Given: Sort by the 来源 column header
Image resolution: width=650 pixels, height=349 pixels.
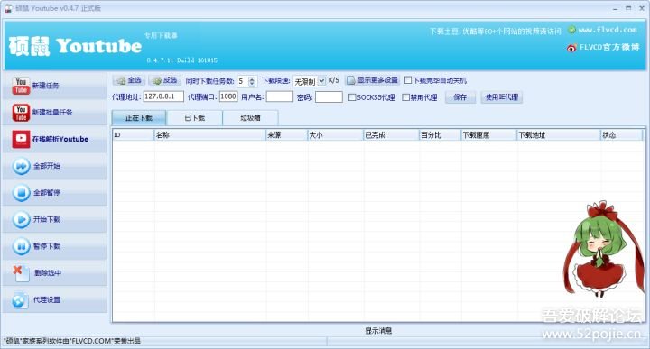Looking at the screenshot, I should point(286,135).
